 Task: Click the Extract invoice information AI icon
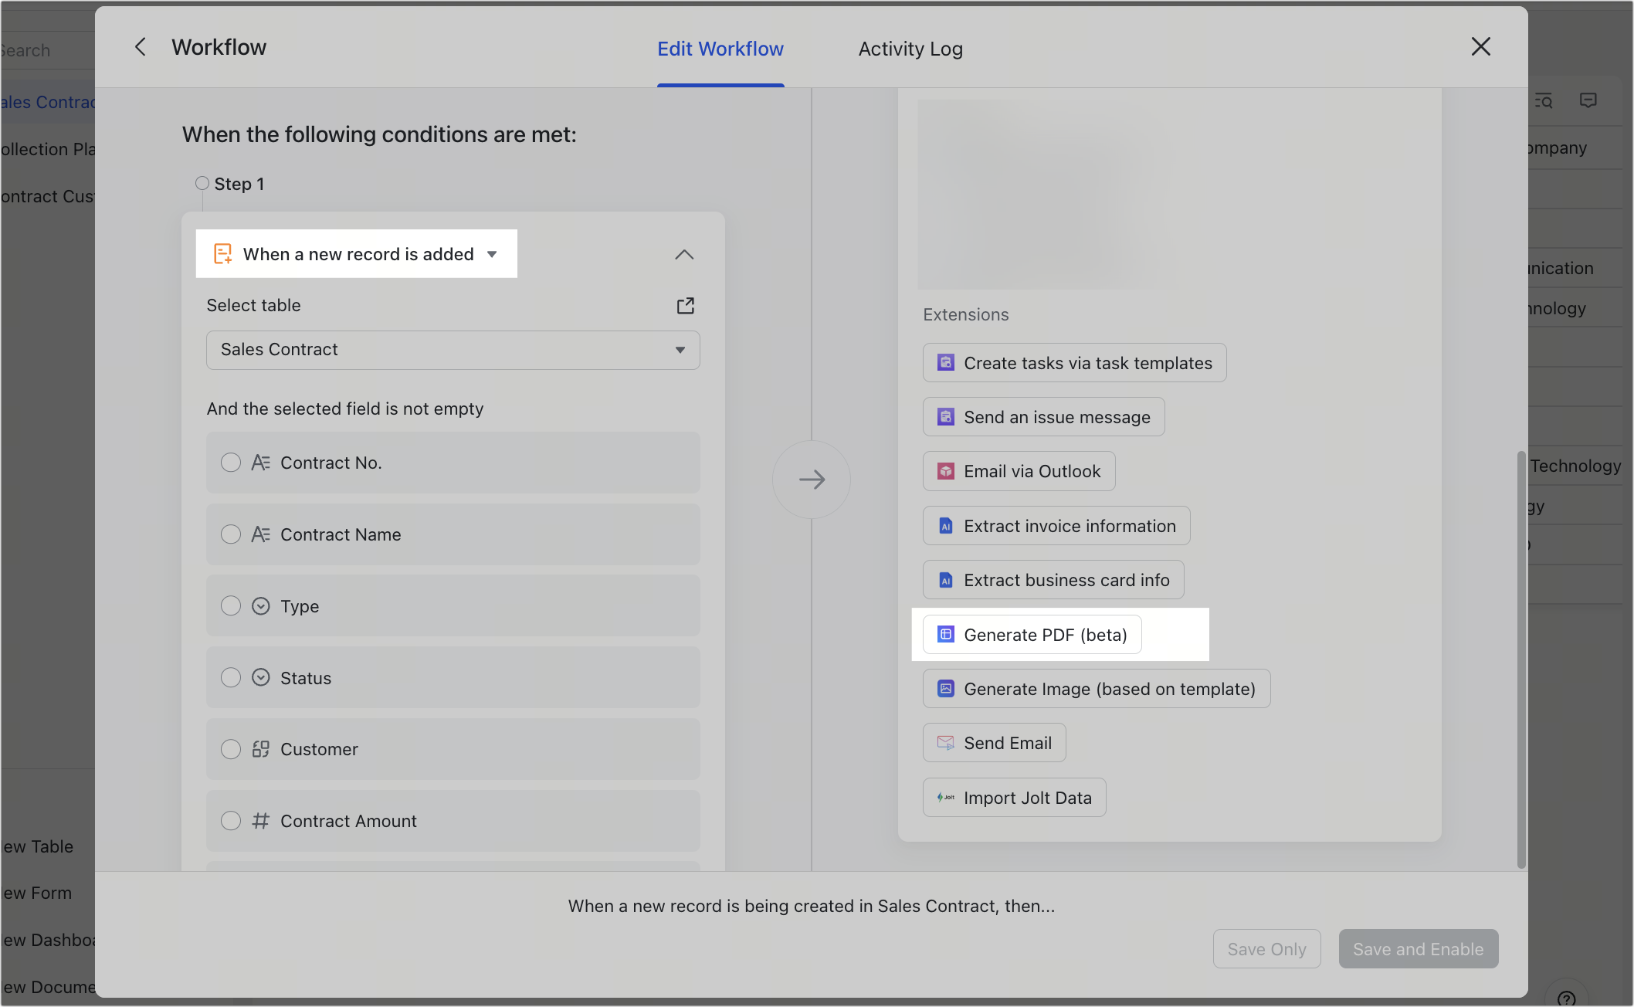point(945,526)
